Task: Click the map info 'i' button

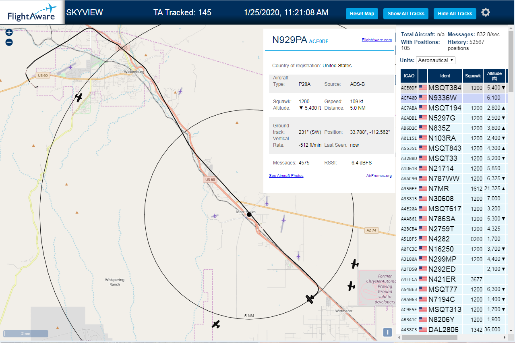Action: point(387,332)
